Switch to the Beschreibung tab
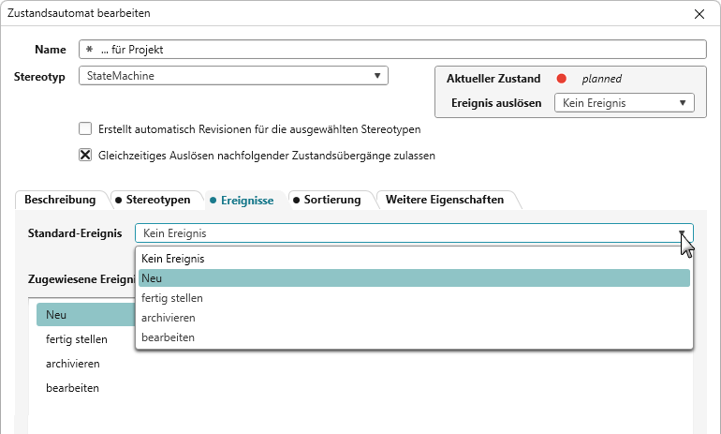 pos(60,200)
